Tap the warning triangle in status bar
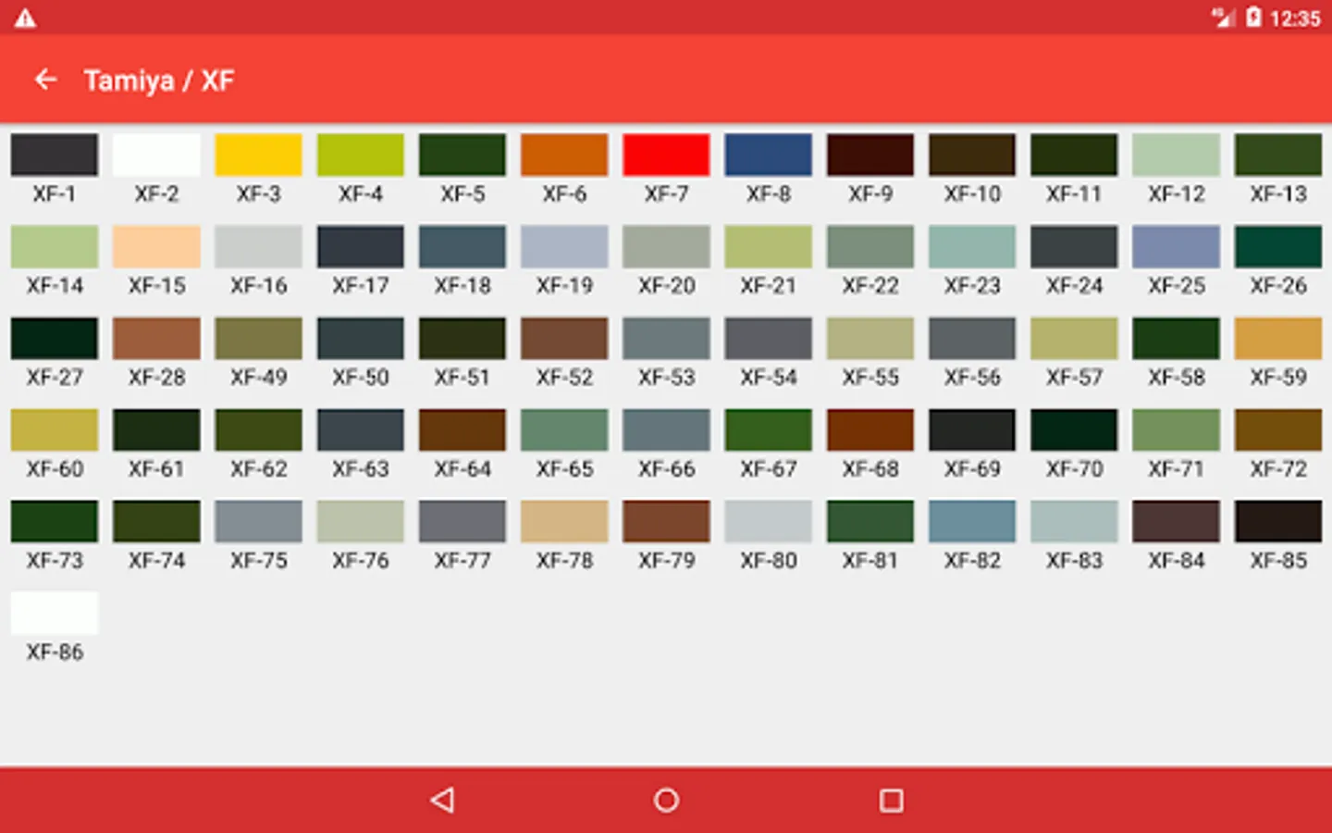Image resolution: width=1332 pixels, height=833 pixels. [x=25, y=18]
